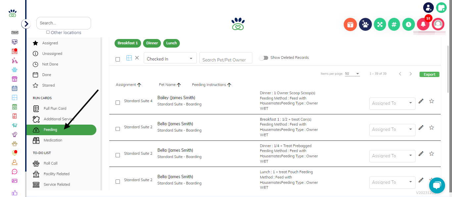This screenshot has width=452, height=197.
Task: Click the green hashtag icon
Action: pyautogui.click(x=394, y=24)
